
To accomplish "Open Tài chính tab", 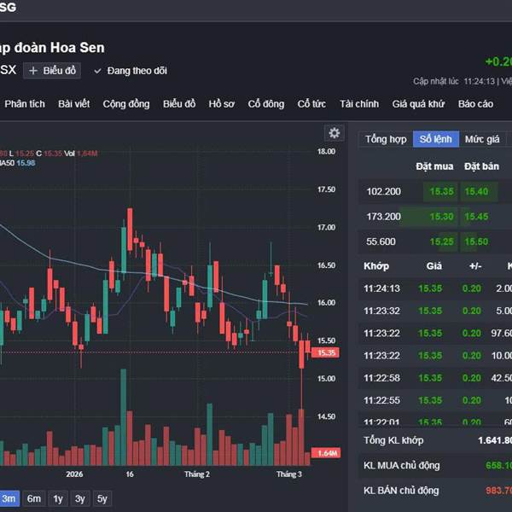I will [x=359, y=104].
